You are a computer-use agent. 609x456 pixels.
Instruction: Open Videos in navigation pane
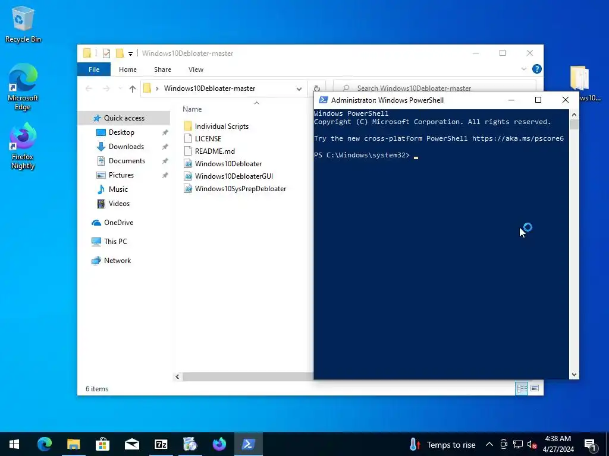(x=119, y=204)
